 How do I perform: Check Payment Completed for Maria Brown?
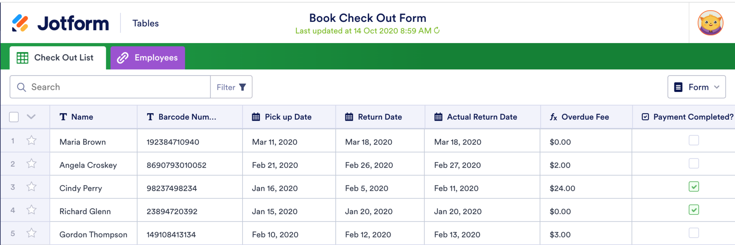tap(694, 140)
